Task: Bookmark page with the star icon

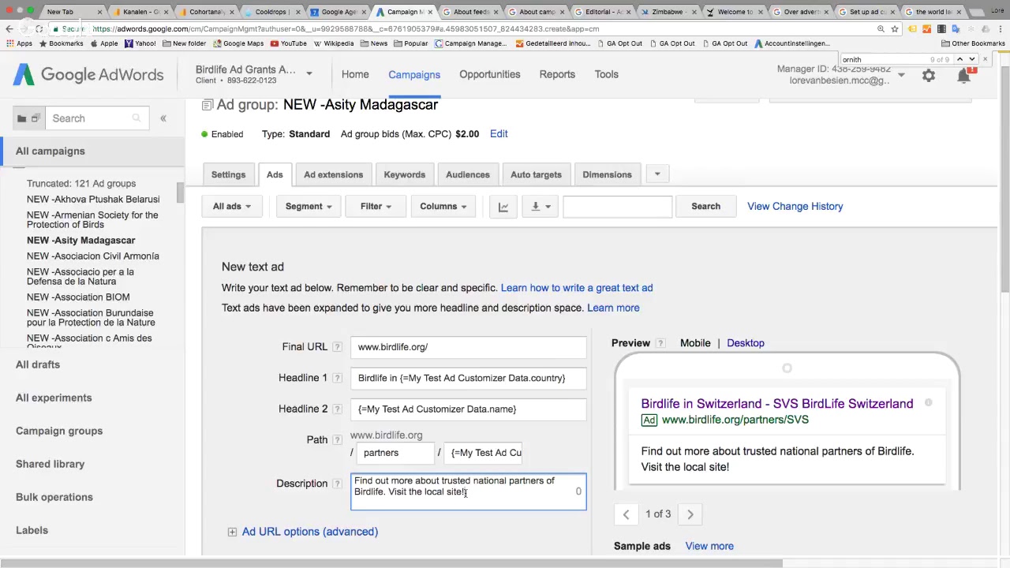Action: pyautogui.click(x=895, y=28)
